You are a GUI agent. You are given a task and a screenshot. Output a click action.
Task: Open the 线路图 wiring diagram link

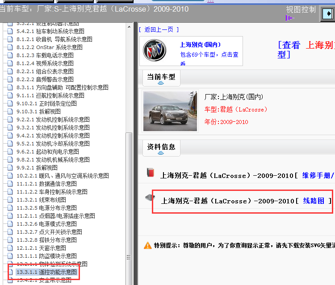pos(314,201)
